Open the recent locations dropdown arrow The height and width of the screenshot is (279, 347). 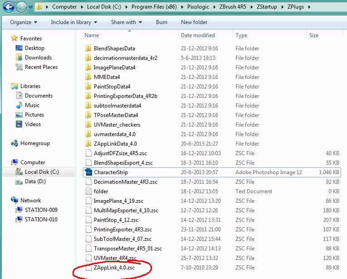tap(30, 7)
